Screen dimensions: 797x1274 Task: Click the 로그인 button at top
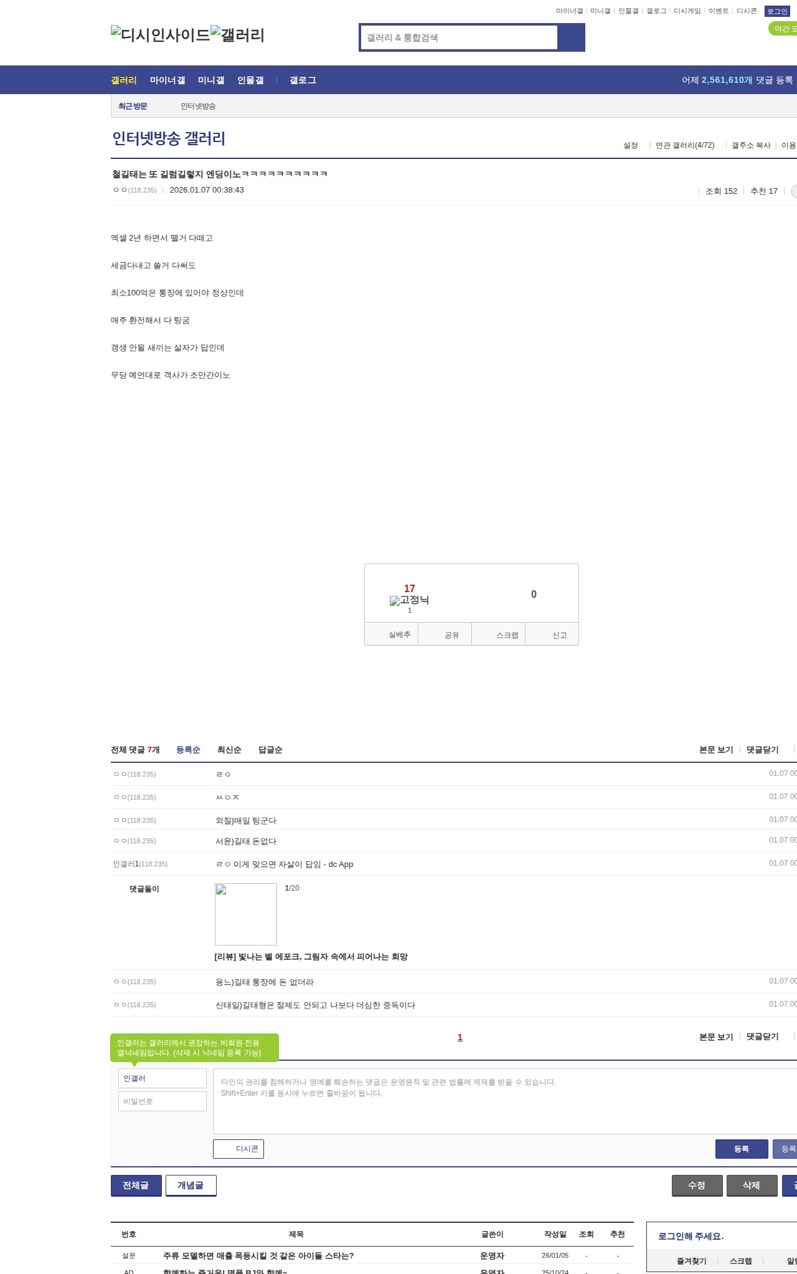click(777, 11)
